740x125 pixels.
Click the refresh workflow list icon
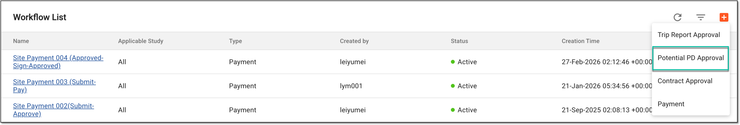coord(678,17)
